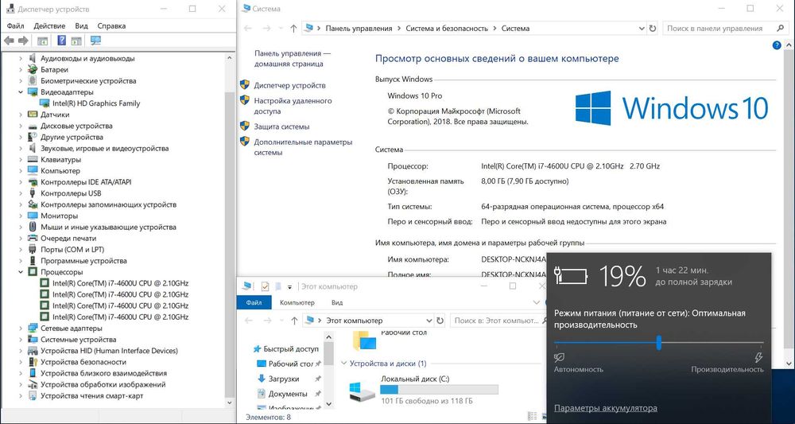Click the Monitors category icon
795x424 pixels.
click(x=33, y=216)
